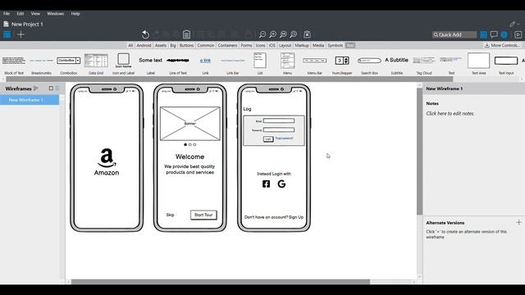Pick the List control from library

260,63
